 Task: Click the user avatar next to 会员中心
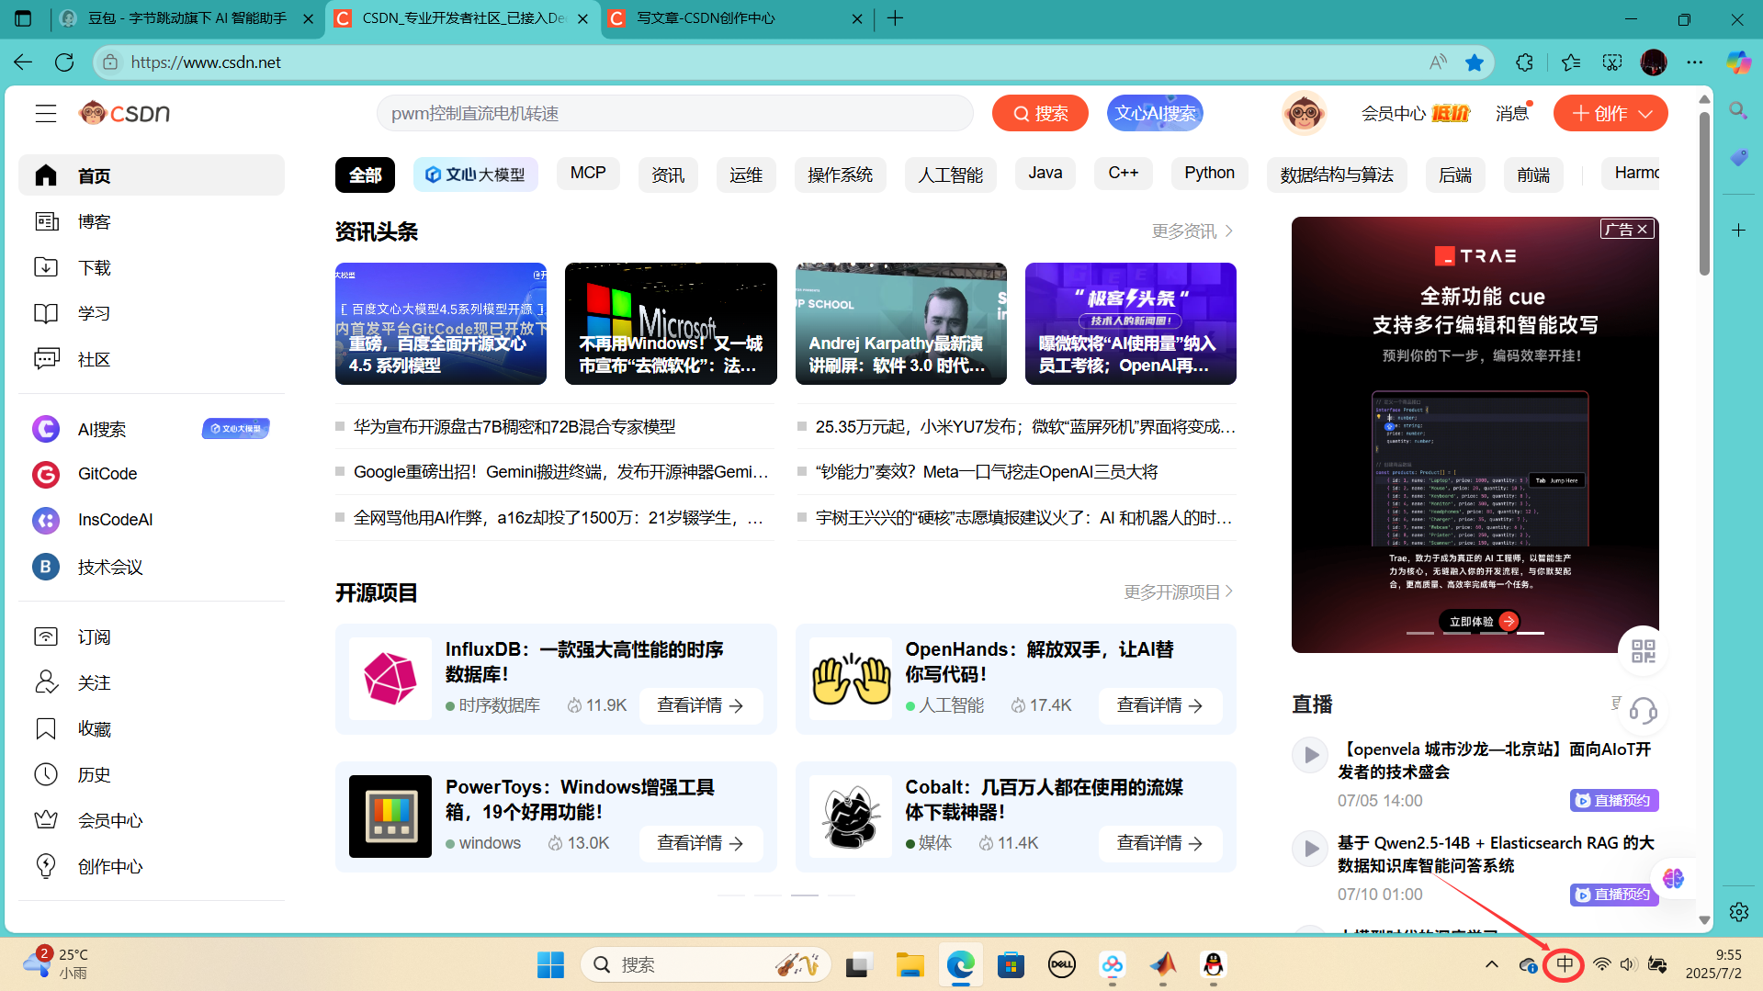(x=1304, y=112)
